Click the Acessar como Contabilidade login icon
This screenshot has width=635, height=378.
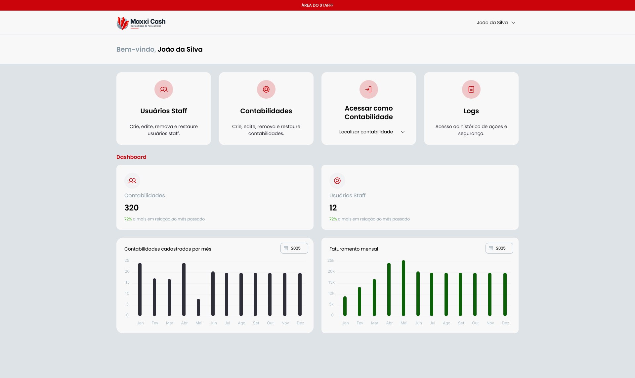(369, 89)
